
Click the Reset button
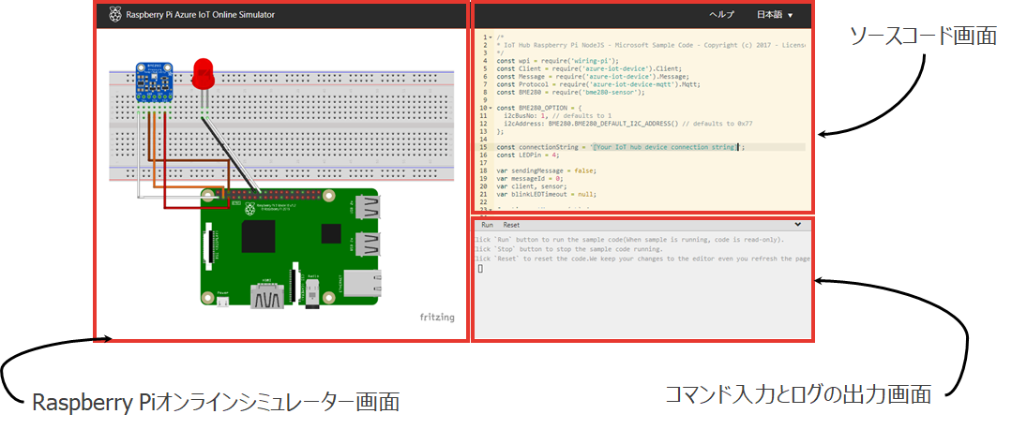click(x=511, y=225)
